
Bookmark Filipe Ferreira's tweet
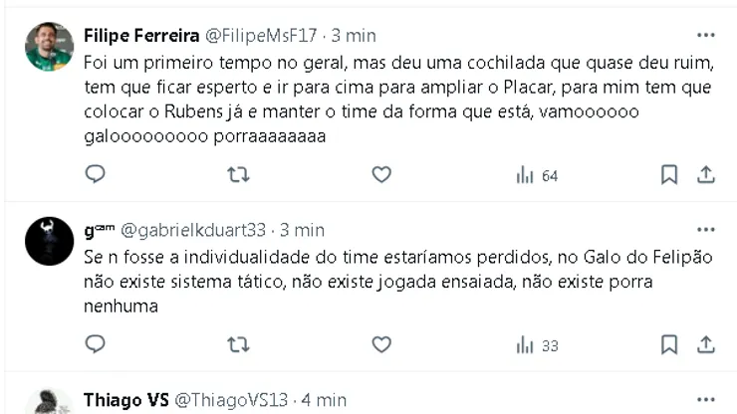coord(669,175)
